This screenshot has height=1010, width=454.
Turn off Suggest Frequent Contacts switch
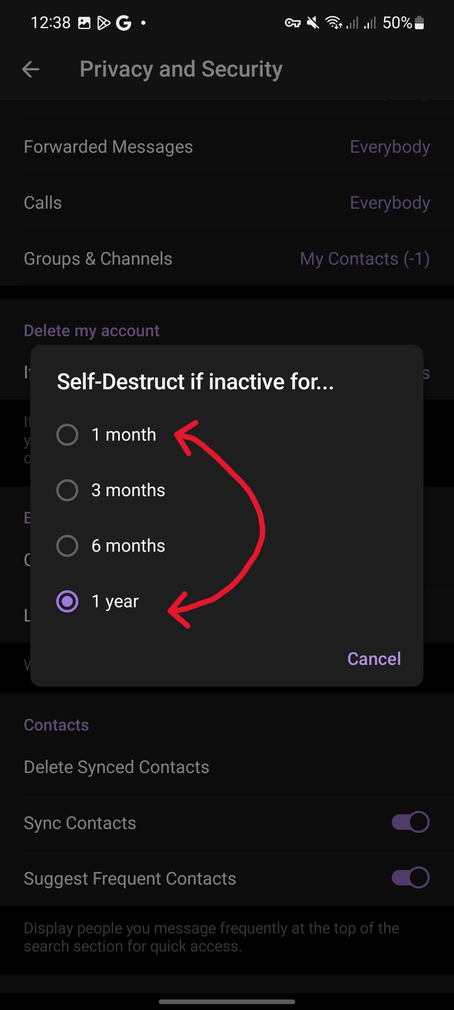[x=410, y=877]
